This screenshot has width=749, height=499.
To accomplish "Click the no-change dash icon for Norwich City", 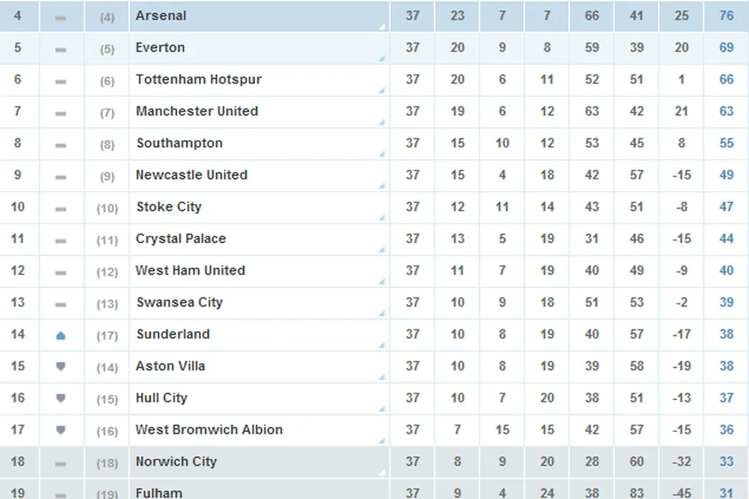I will tap(61, 463).
